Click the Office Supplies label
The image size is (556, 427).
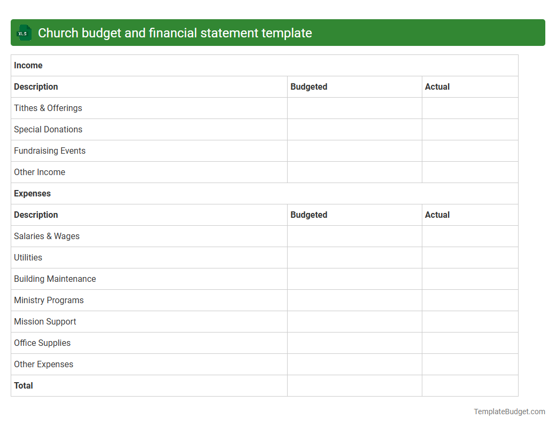coord(42,343)
